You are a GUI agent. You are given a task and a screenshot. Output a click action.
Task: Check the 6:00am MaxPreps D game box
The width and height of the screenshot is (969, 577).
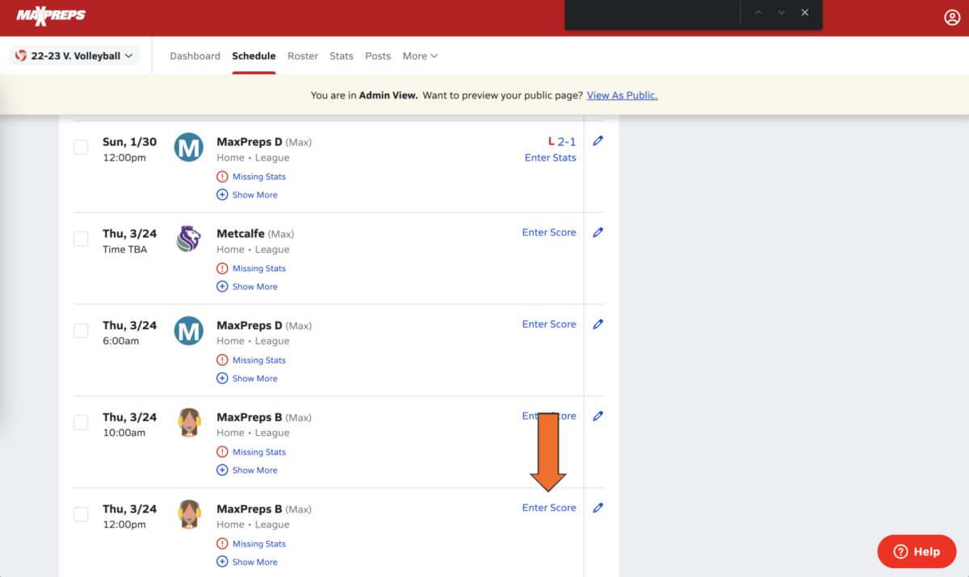tap(81, 331)
